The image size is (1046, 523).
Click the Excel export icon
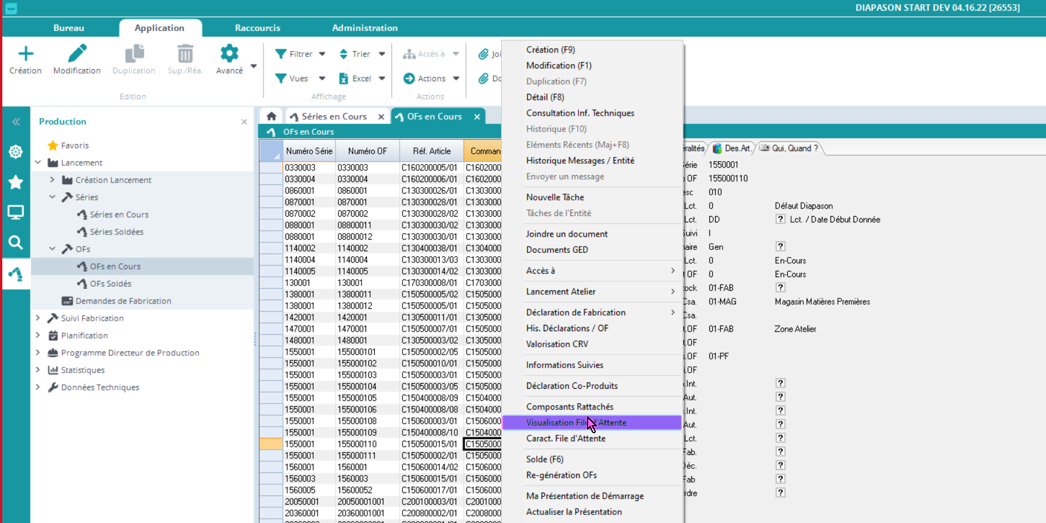tap(344, 78)
